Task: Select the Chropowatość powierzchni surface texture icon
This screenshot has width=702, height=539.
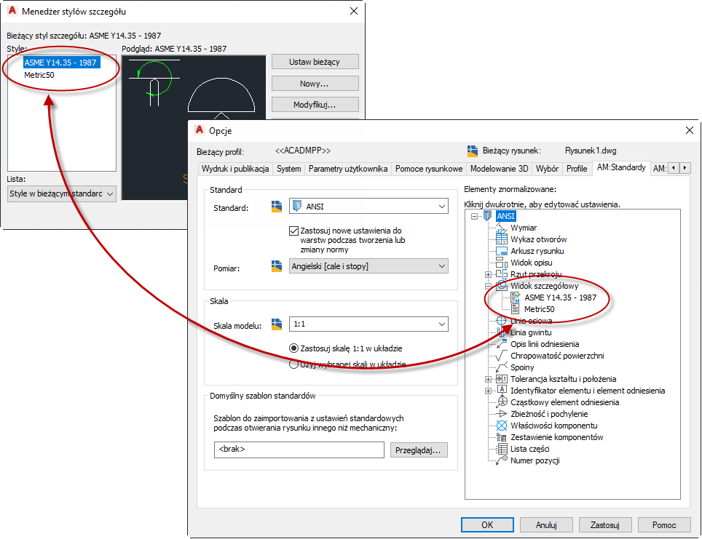Action: point(502,356)
